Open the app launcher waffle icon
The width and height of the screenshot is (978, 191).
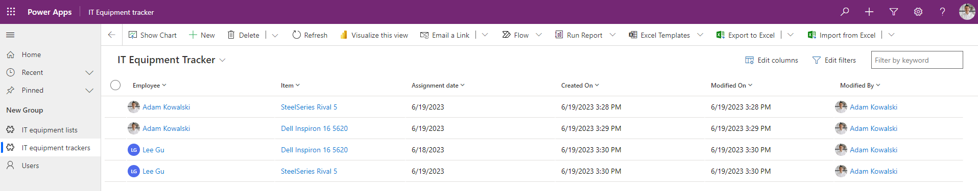[x=11, y=12]
